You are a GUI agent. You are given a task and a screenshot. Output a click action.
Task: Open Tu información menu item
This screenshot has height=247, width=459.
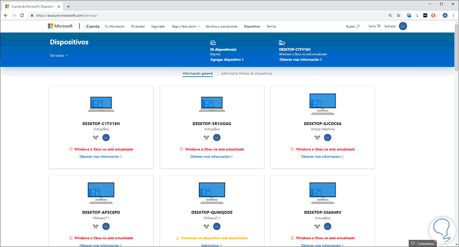[x=115, y=26]
